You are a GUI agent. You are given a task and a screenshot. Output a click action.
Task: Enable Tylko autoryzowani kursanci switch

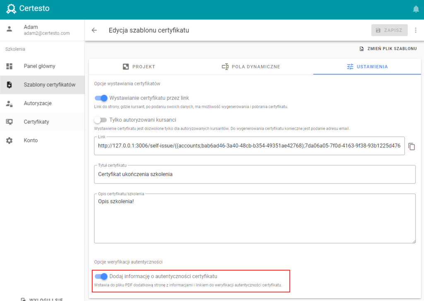pyautogui.click(x=100, y=120)
